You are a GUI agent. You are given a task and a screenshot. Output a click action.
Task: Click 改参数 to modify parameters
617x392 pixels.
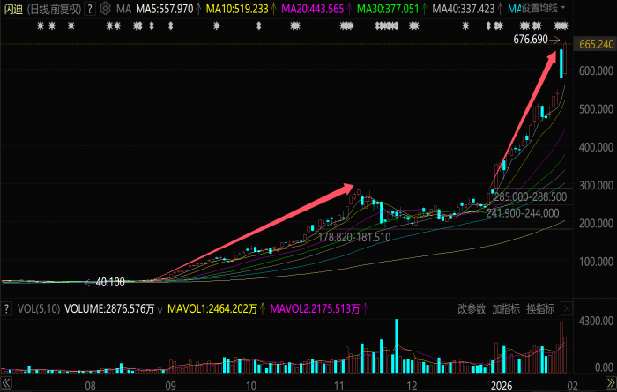(472, 309)
